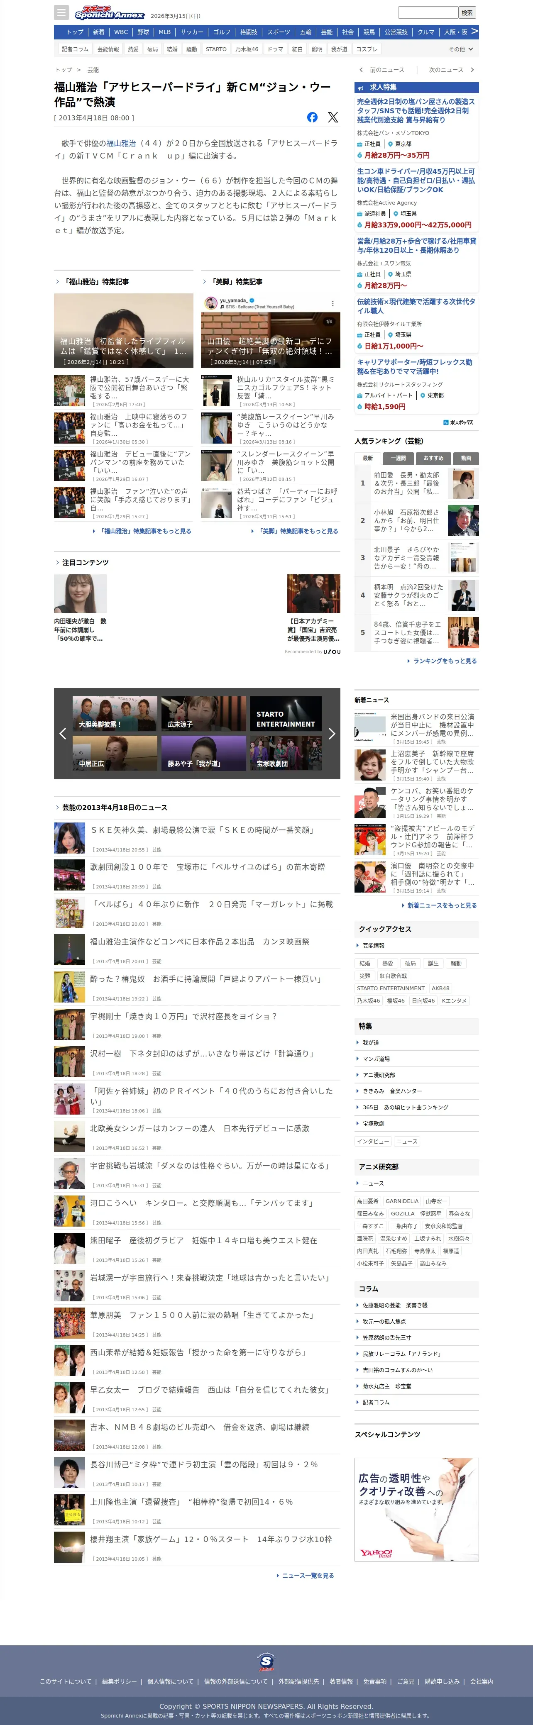Open 中居正広 carousel thumbnail
The height and width of the screenshot is (1725, 533).
[x=115, y=753]
